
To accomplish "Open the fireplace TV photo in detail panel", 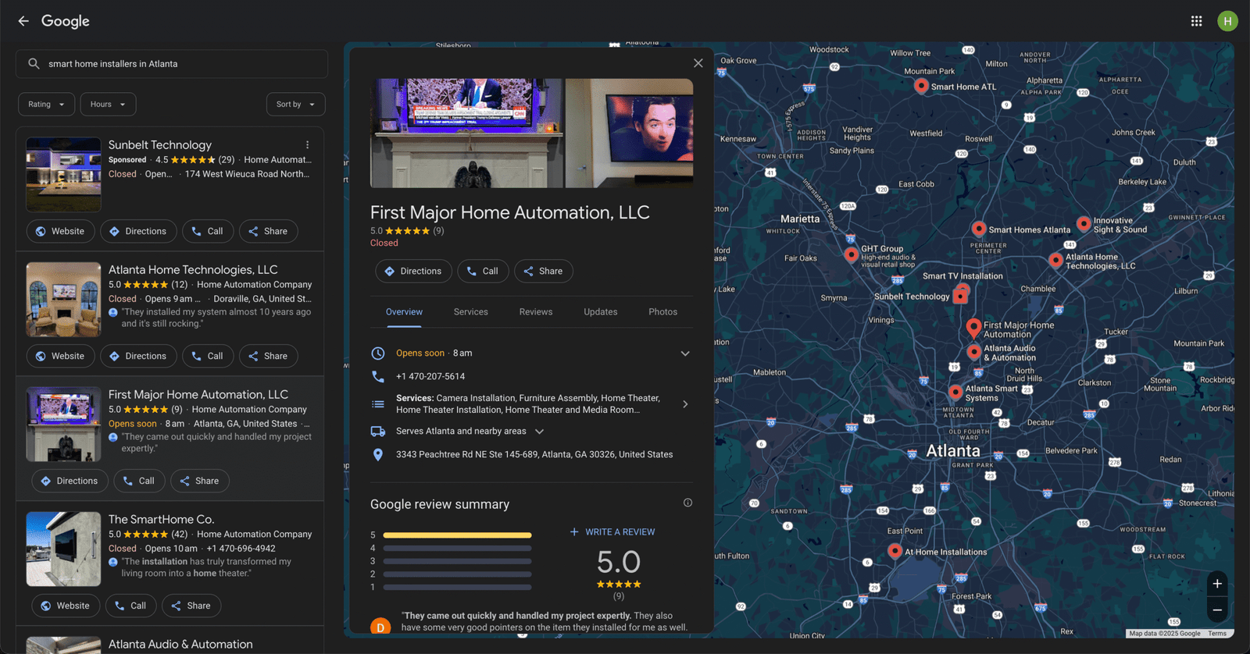I will pos(466,133).
